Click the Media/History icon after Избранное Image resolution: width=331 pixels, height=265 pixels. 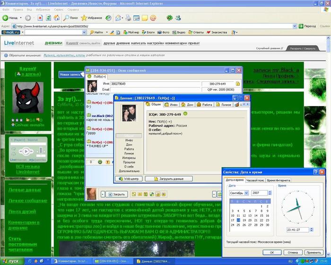(x=108, y=18)
